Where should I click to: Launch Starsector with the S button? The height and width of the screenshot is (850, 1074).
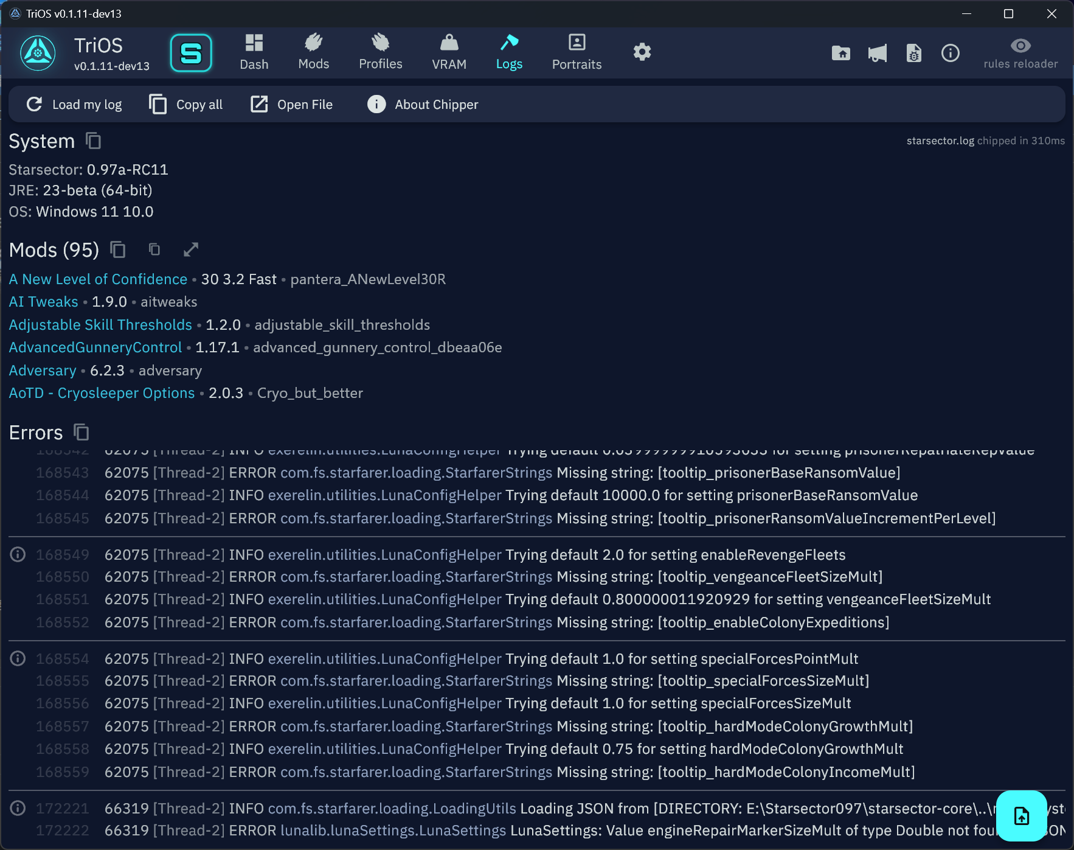pos(190,54)
